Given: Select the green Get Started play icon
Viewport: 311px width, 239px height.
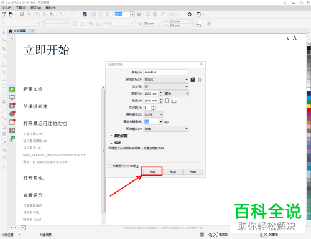Looking at the screenshot, I should point(12,89).
